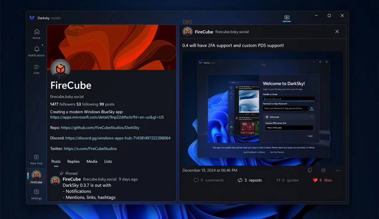Open the post's more options menu

pyautogui.click(x=337, y=171)
